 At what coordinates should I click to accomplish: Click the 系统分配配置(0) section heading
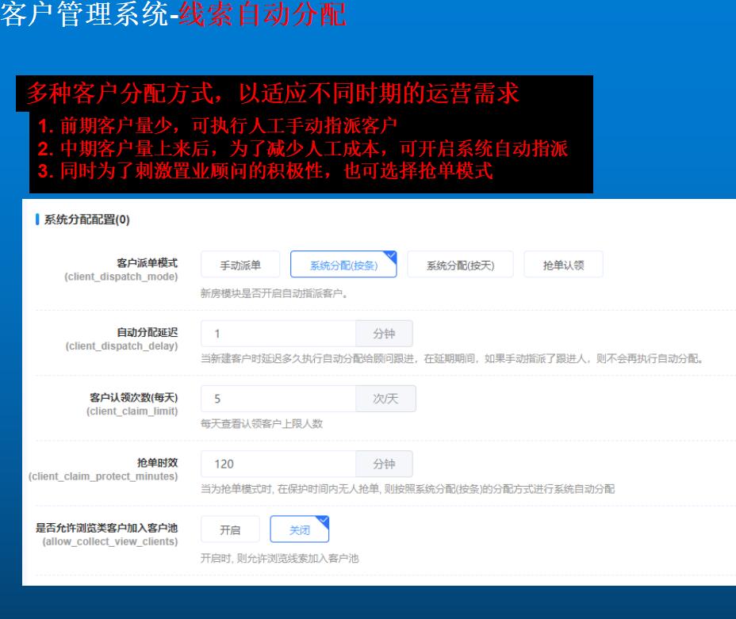[x=87, y=220]
